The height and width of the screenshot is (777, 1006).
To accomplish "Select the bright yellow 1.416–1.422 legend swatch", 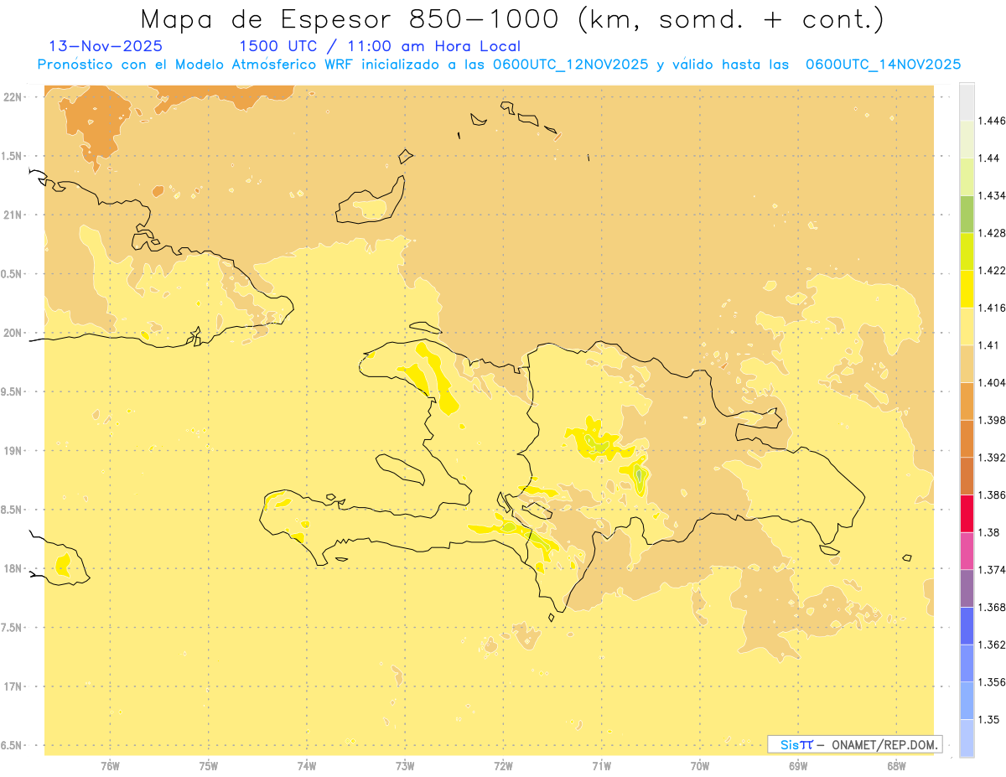I will pos(967,288).
